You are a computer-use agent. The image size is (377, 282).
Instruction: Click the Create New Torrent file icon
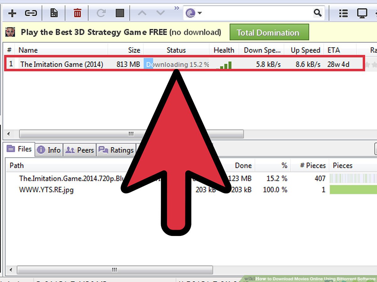pos(54,13)
